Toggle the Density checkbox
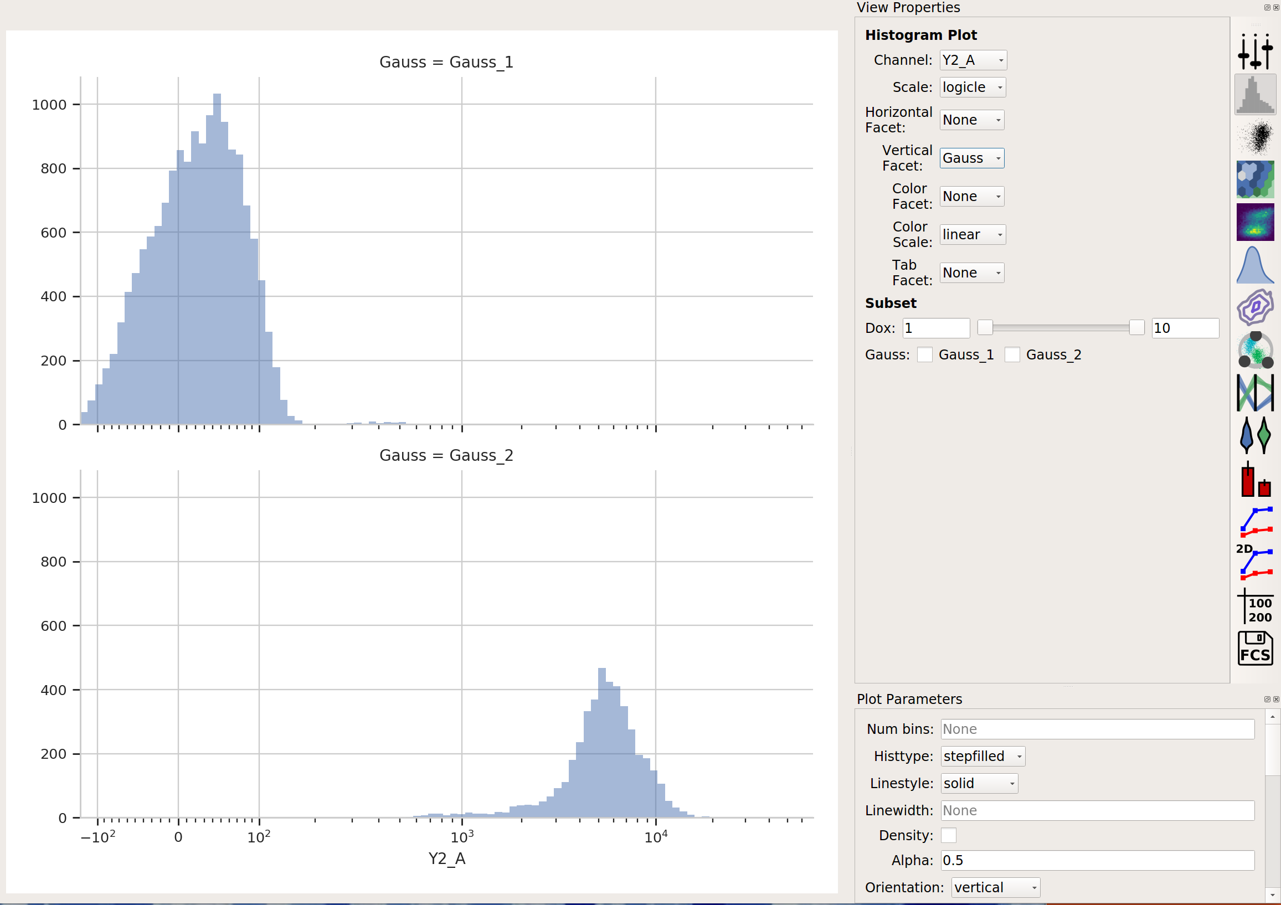 (949, 835)
